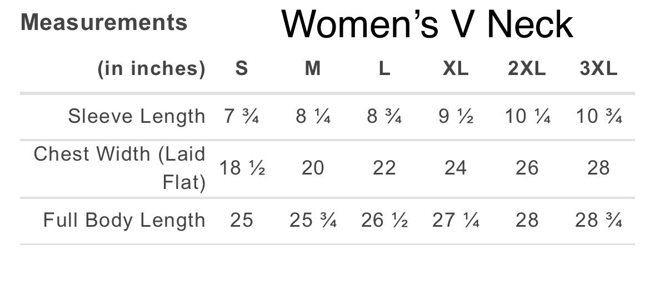Image resolution: width=655 pixels, height=289 pixels.
Task: Click chest width value 24
Action: click(x=456, y=168)
